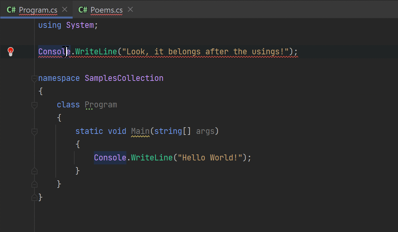Place cursor in "Hello World!" string
Screen dimensions: 398x232
tap(210, 158)
